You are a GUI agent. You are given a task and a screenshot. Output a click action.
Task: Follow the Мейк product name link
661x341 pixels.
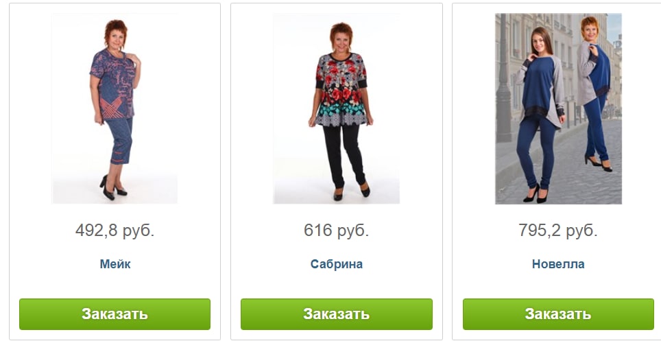[115, 264]
